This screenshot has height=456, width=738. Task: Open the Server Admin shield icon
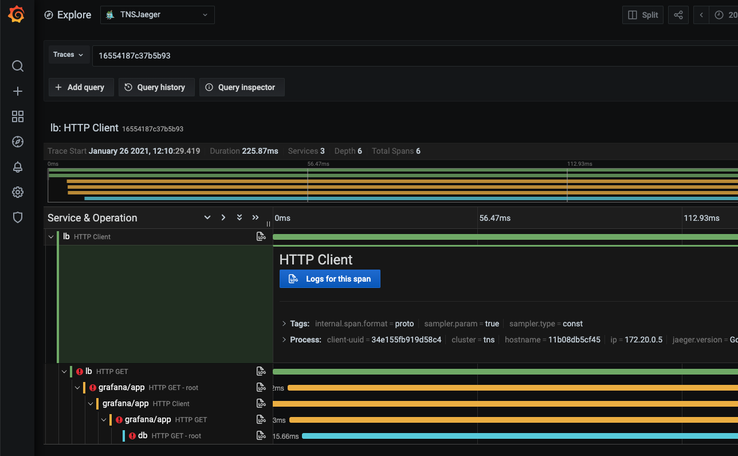click(x=18, y=217)
